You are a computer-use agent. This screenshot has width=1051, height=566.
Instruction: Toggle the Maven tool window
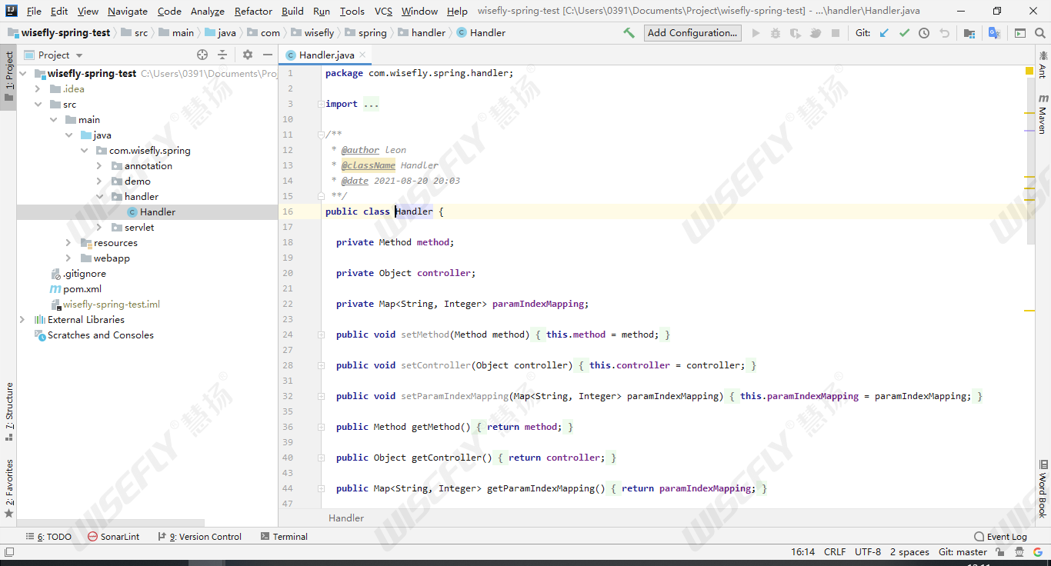pos(1043,114)
